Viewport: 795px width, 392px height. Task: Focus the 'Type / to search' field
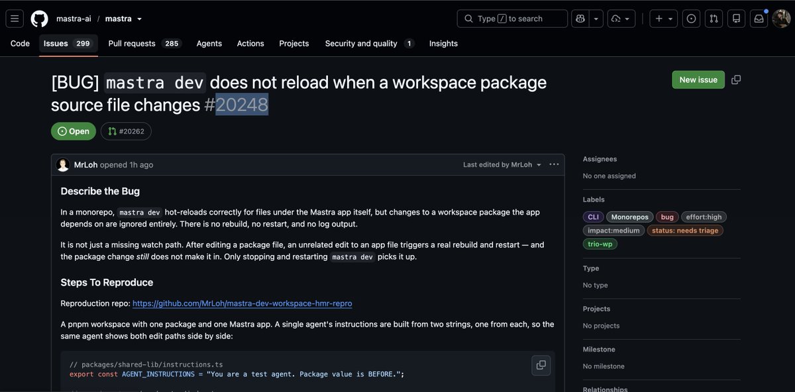pos(512,19)
